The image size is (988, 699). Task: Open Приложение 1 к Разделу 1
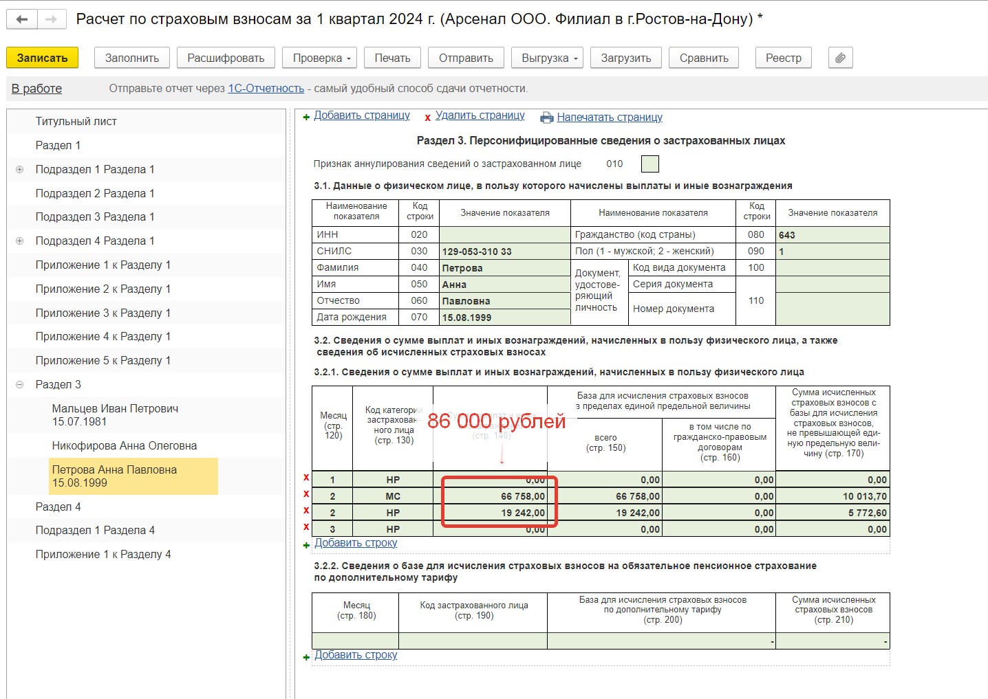pyautogui.click(x=103, y=265)
